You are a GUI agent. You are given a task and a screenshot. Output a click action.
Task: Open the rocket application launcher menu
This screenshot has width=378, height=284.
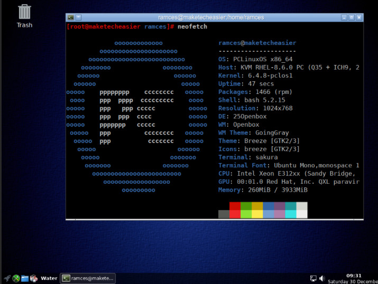[x=7, y=278]
